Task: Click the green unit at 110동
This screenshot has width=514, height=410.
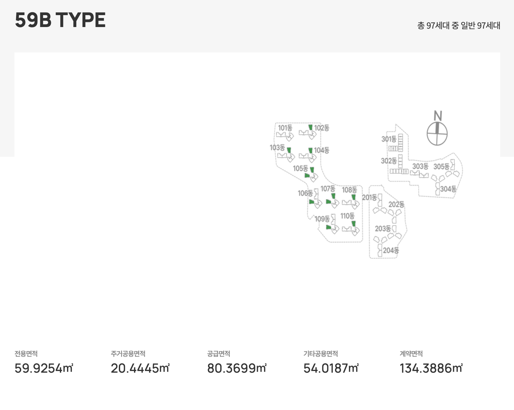Action: (354, 224)
